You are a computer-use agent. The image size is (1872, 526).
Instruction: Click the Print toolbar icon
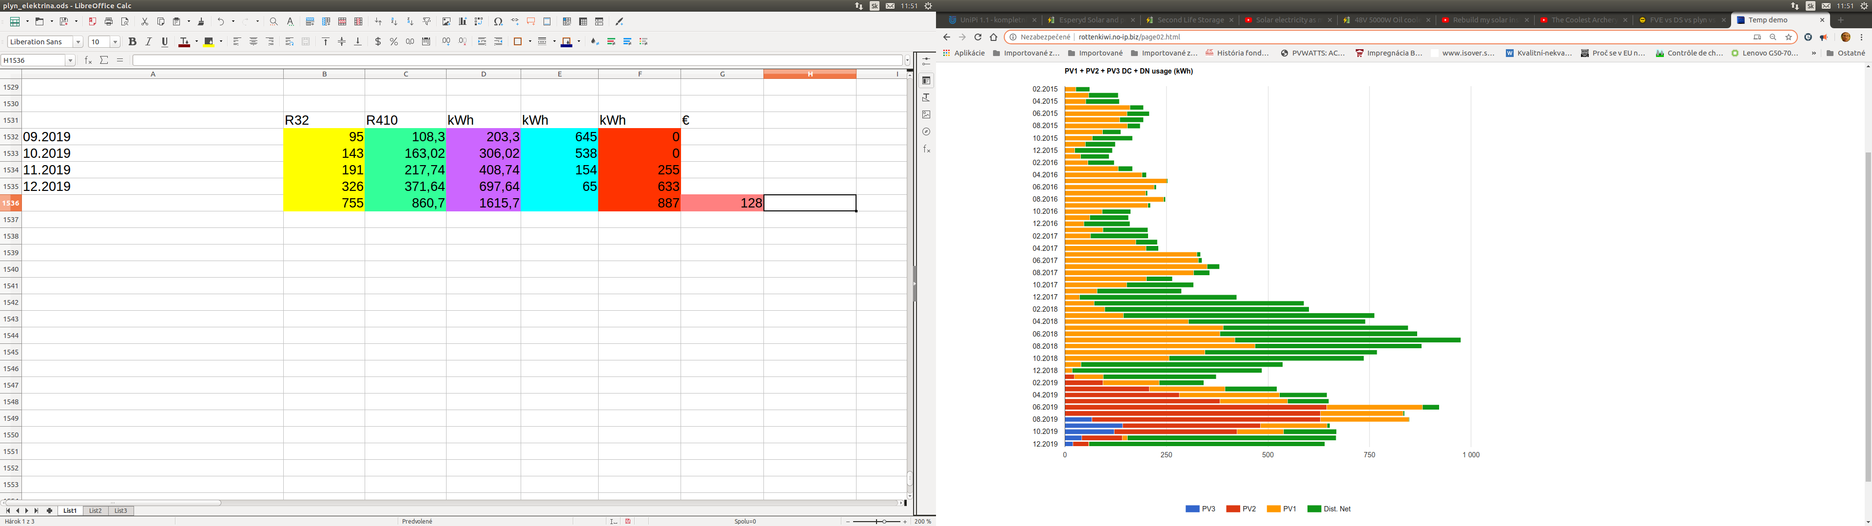(109, 22)
